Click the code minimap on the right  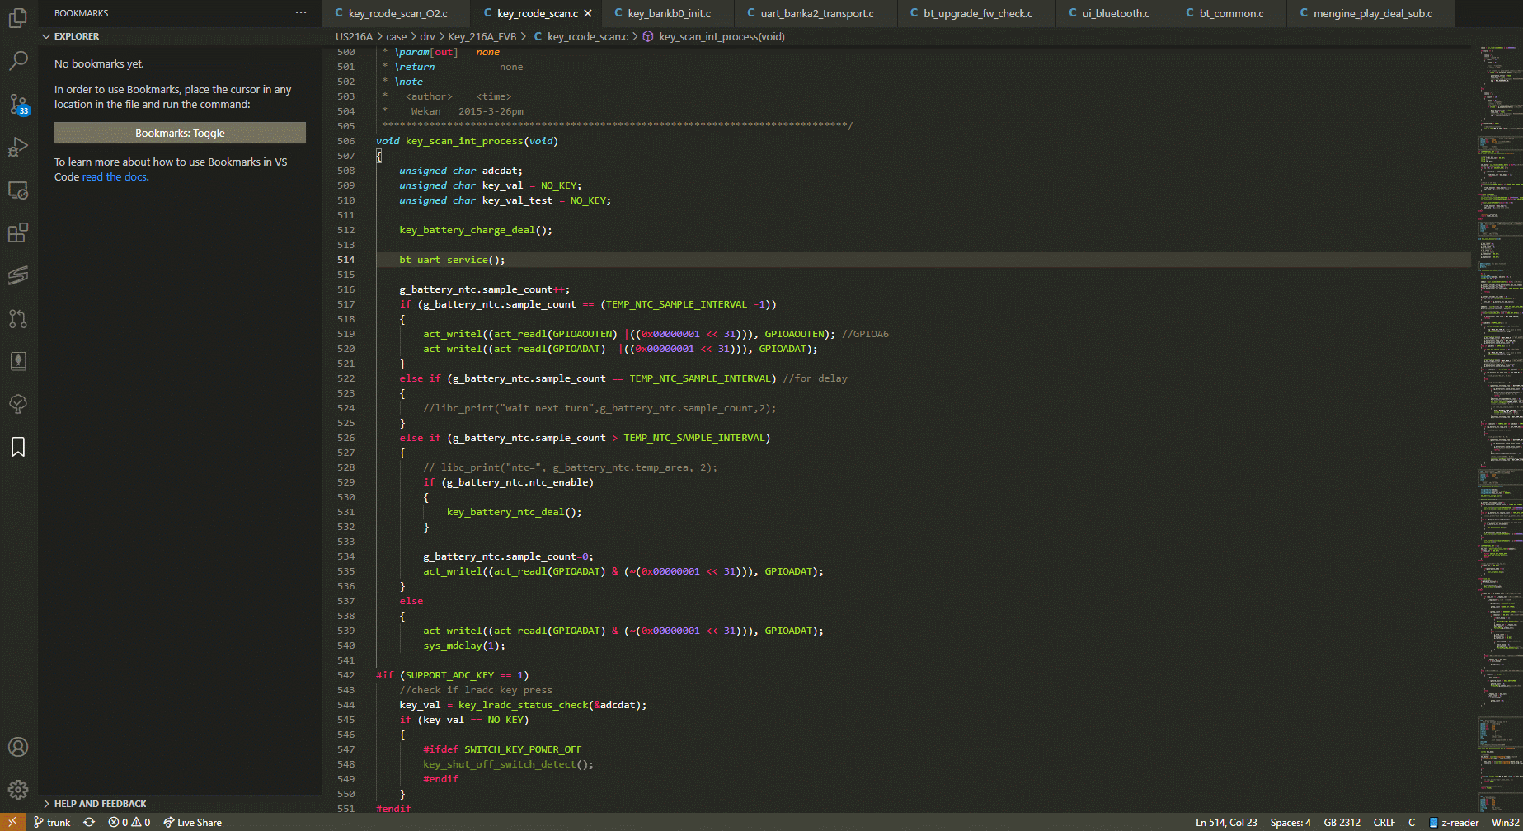[x=1498, y=429]
